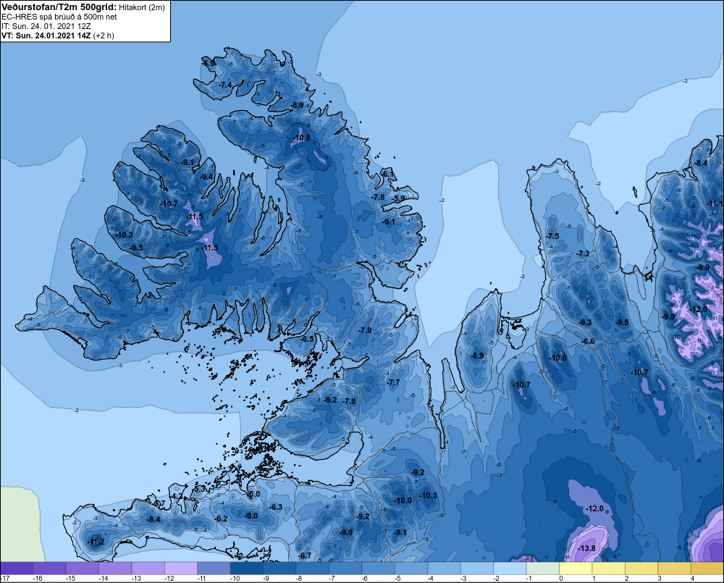
Task: Select the dark blue swatch between -10 and -9
Action: tap(247, 569)
